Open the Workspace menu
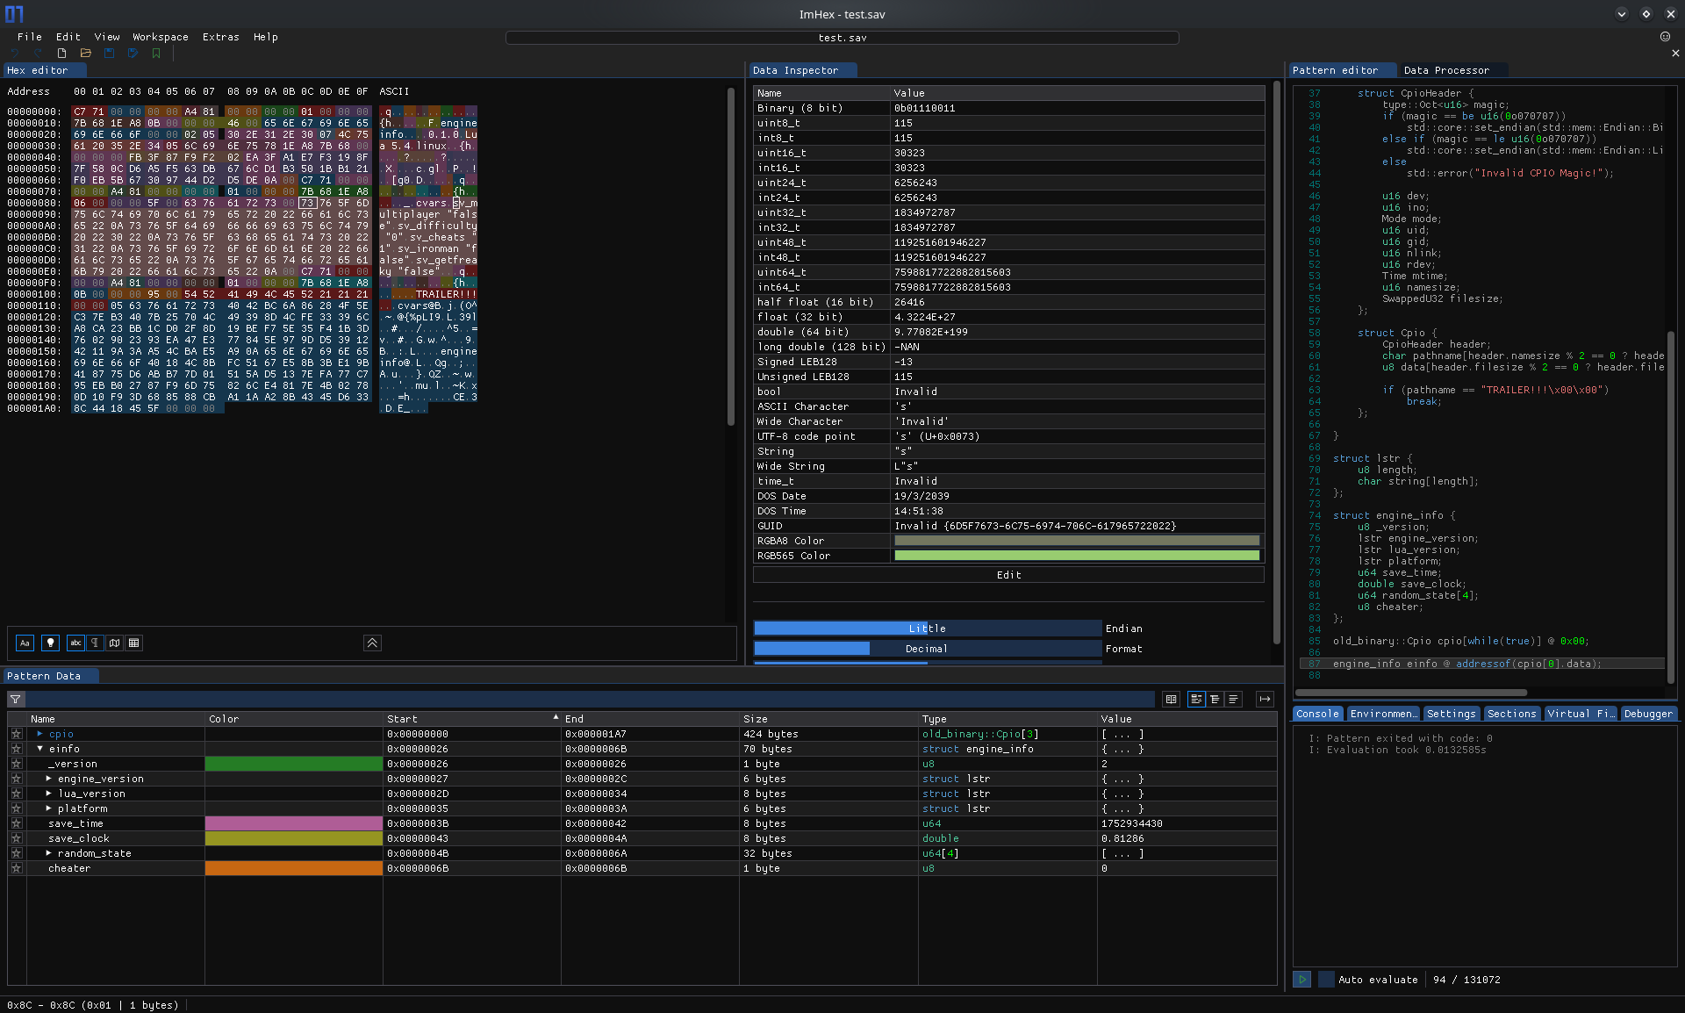 (x=161, y=37)
